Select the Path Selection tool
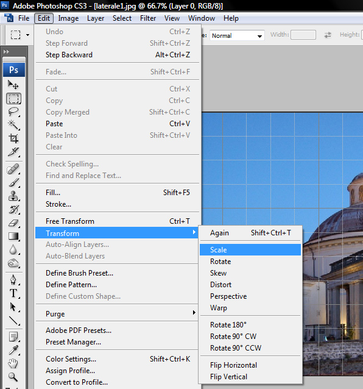 click(13, 307)
